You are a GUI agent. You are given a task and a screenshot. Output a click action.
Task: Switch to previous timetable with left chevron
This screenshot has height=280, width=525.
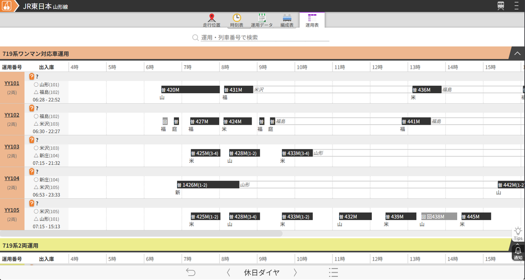[x=228, y=272]
